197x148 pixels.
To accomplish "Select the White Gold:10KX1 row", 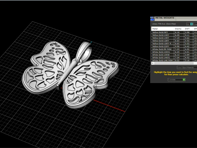I will click(x=174, y=52).
